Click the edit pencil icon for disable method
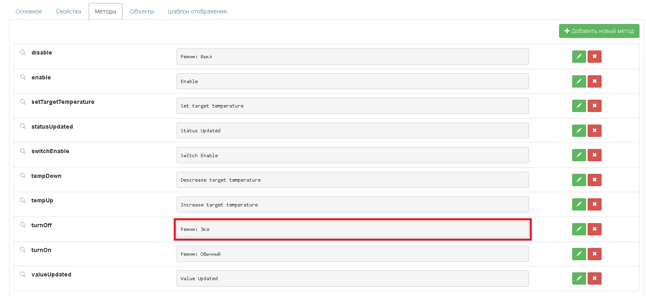Screen dimensions: 646x296 (x=579, y=57)
